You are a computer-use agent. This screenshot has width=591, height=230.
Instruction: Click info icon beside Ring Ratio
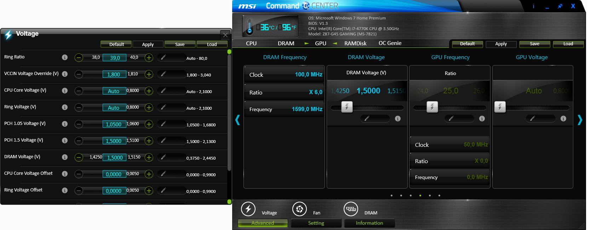tap(65, 57)
